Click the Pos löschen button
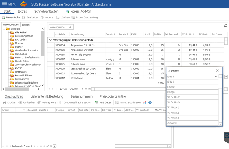 [27, 102]
